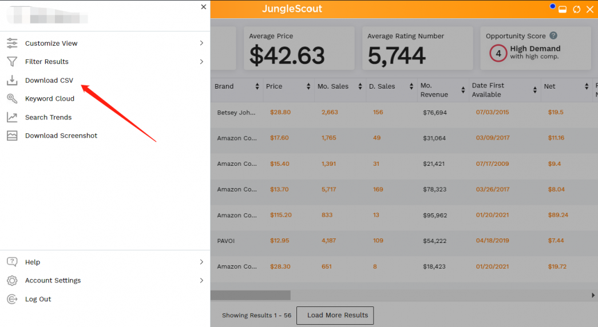Open the Help menu item
This screenshot has width=598, height=327.
tap(33, 262)
